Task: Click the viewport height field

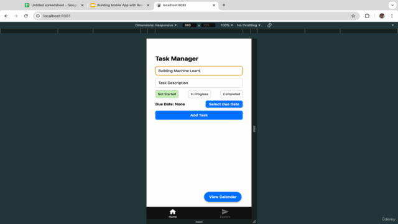Action: [x=208, y=25]
